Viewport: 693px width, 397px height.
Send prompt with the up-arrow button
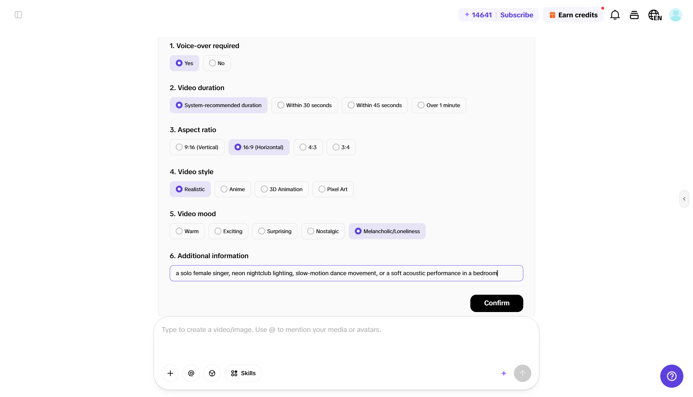point(523,373)
